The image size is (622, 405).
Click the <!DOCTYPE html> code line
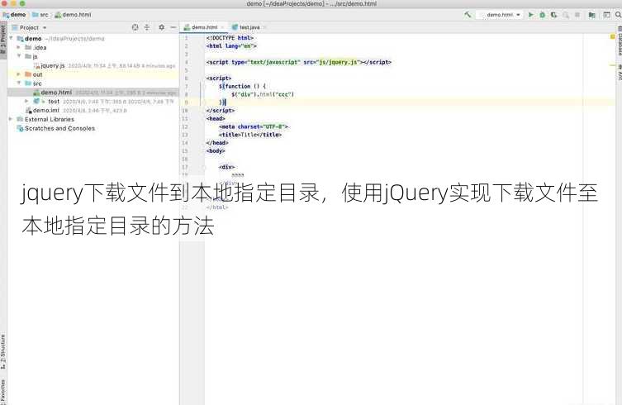point(230,38)
